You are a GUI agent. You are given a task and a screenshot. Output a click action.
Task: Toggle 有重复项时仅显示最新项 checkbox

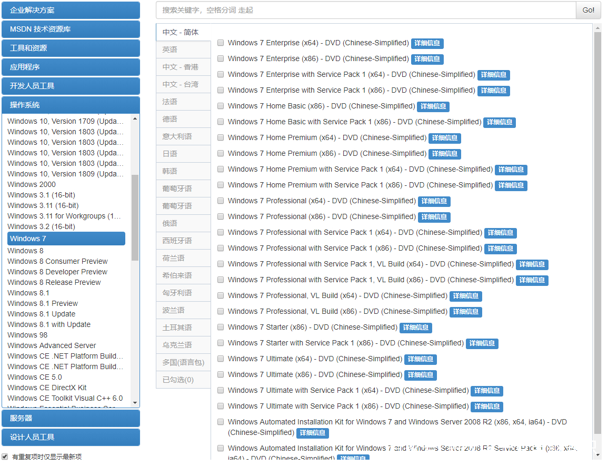[5, 457]
